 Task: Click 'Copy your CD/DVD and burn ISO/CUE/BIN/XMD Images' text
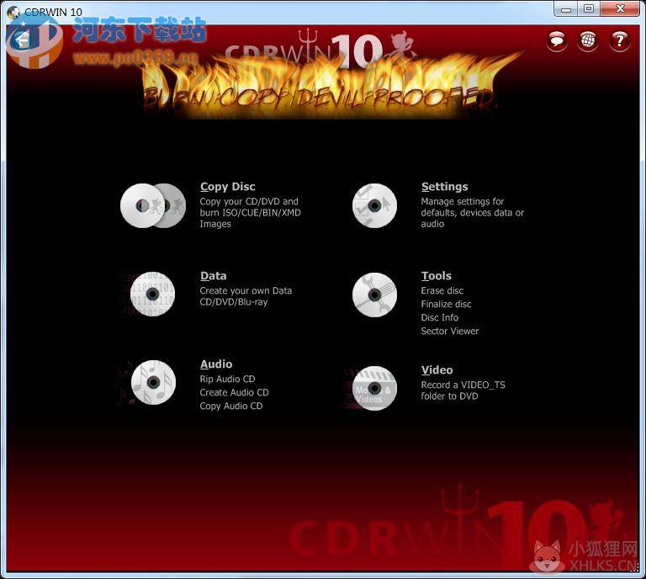pyautogui.click(x=251, y=213)
